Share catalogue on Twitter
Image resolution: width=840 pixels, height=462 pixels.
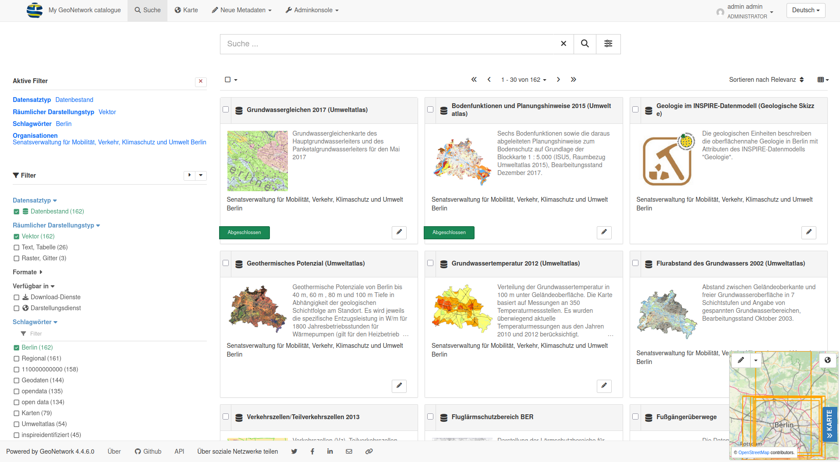[294, 451]
